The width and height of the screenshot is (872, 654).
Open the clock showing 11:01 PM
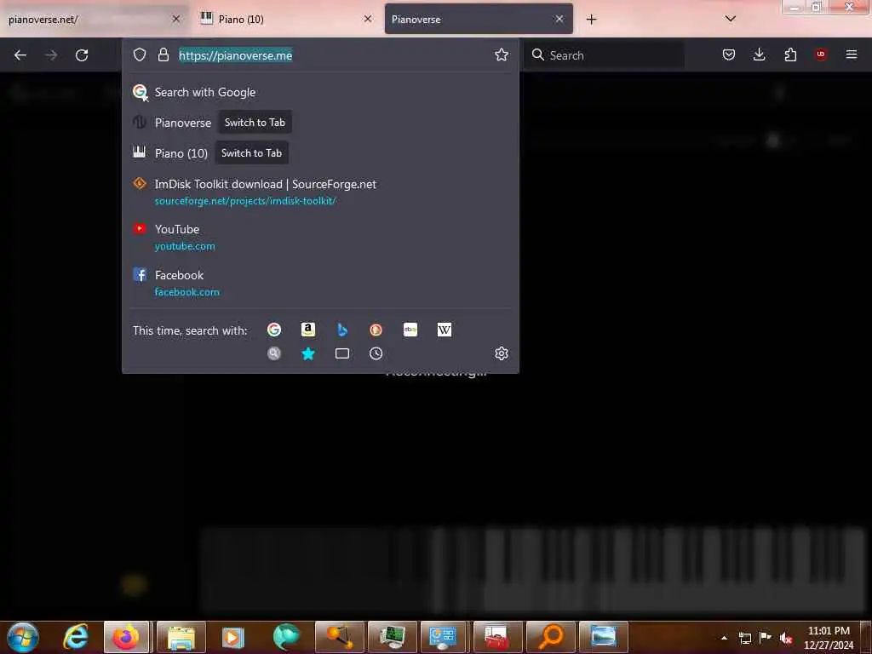[x=829, y=638]
